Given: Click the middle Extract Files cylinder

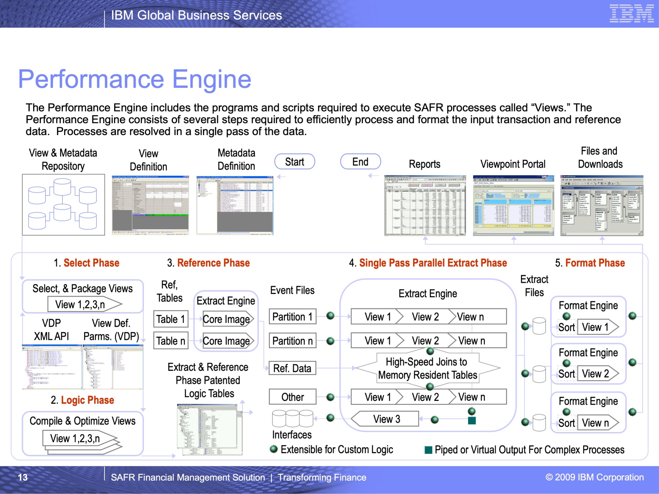Looking at the screenshot, I should coord(539,374).
